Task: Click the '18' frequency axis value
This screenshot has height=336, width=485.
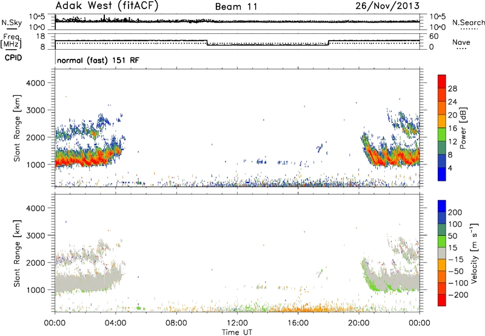Action: pos(41,36)
